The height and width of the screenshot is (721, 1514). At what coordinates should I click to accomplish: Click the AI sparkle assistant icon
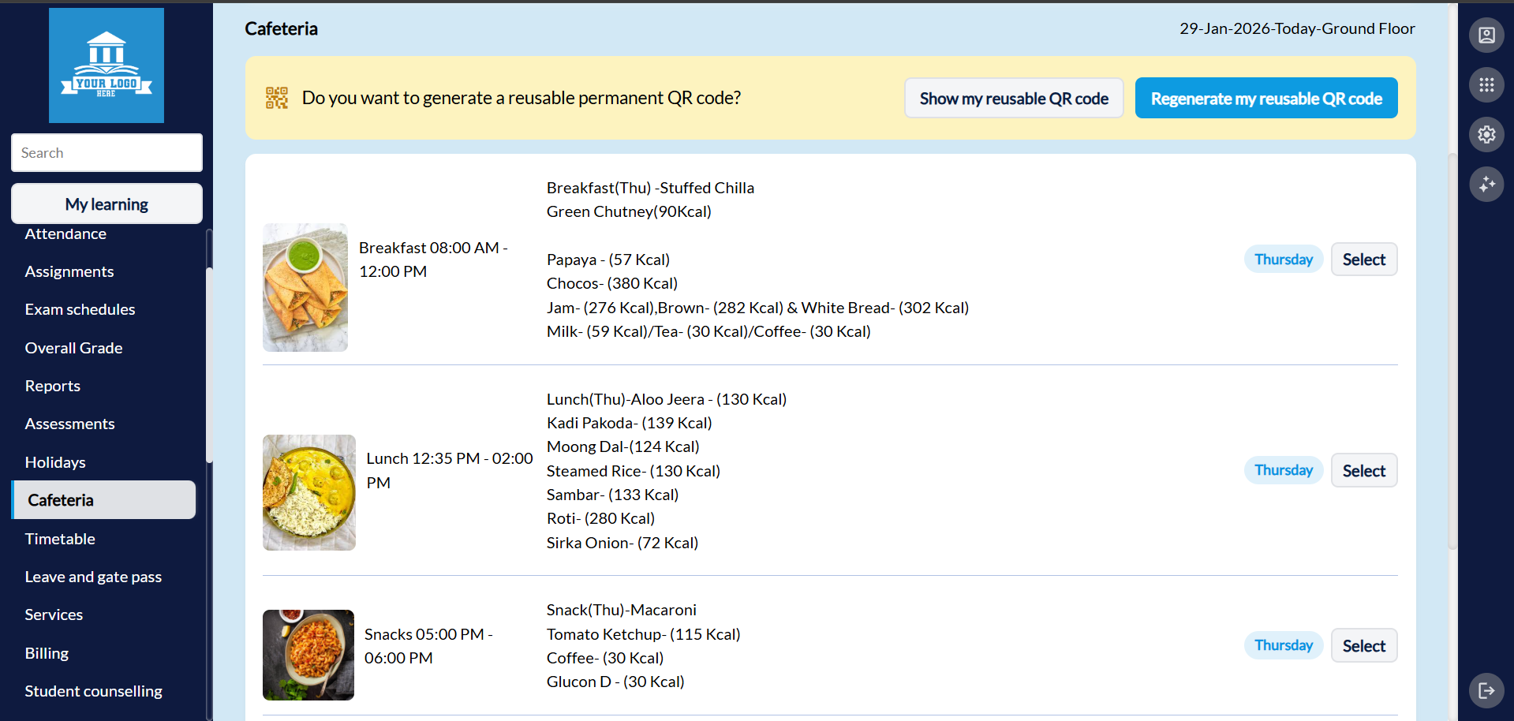pos(1486,185)
